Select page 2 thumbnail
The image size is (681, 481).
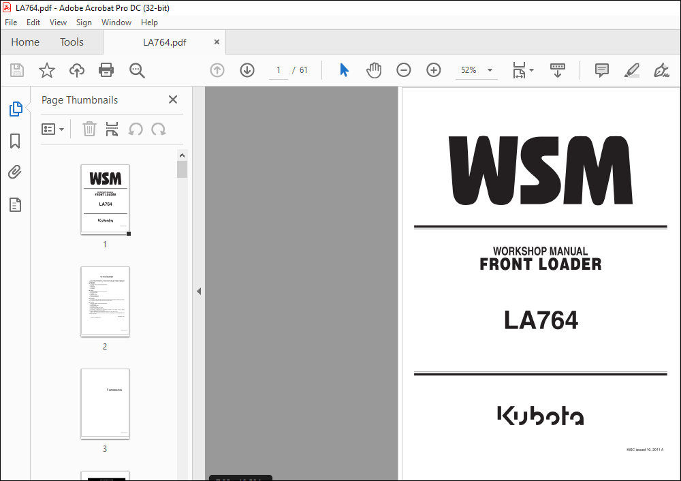click(105, 302)
